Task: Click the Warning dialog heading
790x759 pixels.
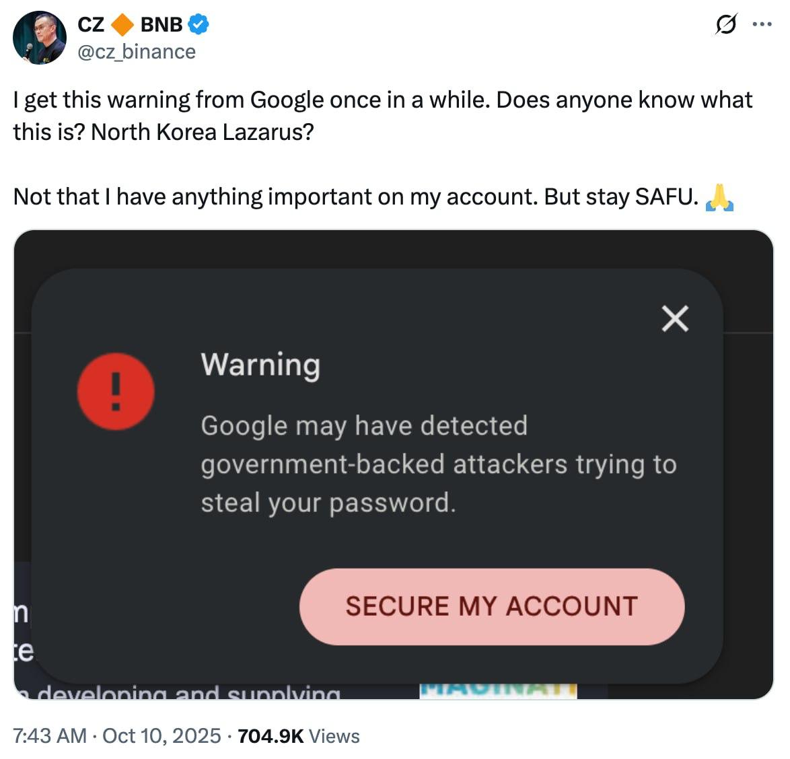Action: coord(260,365)
